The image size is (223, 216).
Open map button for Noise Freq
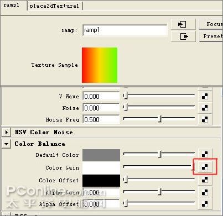[205, 119]
